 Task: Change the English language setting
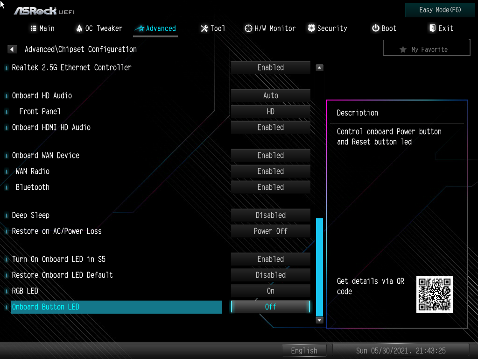click(x=304, y=351)
